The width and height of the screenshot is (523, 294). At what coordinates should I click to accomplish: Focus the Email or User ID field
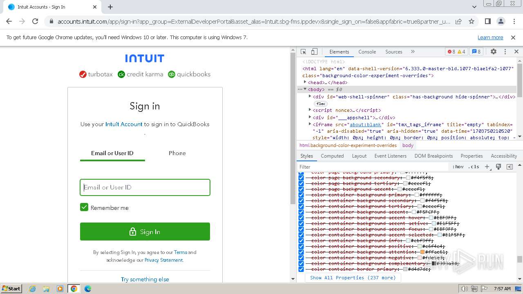(145, 187)
